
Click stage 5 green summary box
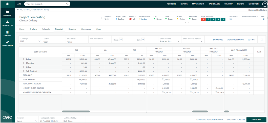[x=223, y=19]
